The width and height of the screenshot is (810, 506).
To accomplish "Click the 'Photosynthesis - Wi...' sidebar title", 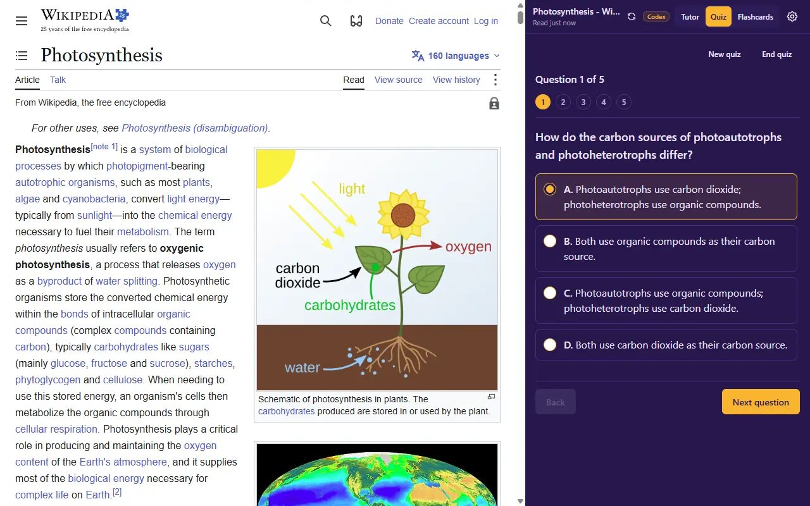I will pyautogui.click(x=576, y=11).
